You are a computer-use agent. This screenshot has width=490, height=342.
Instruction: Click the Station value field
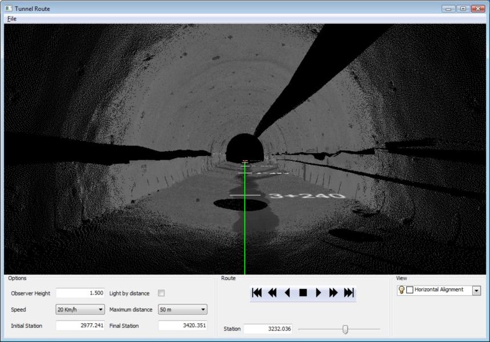coord(268,329)
